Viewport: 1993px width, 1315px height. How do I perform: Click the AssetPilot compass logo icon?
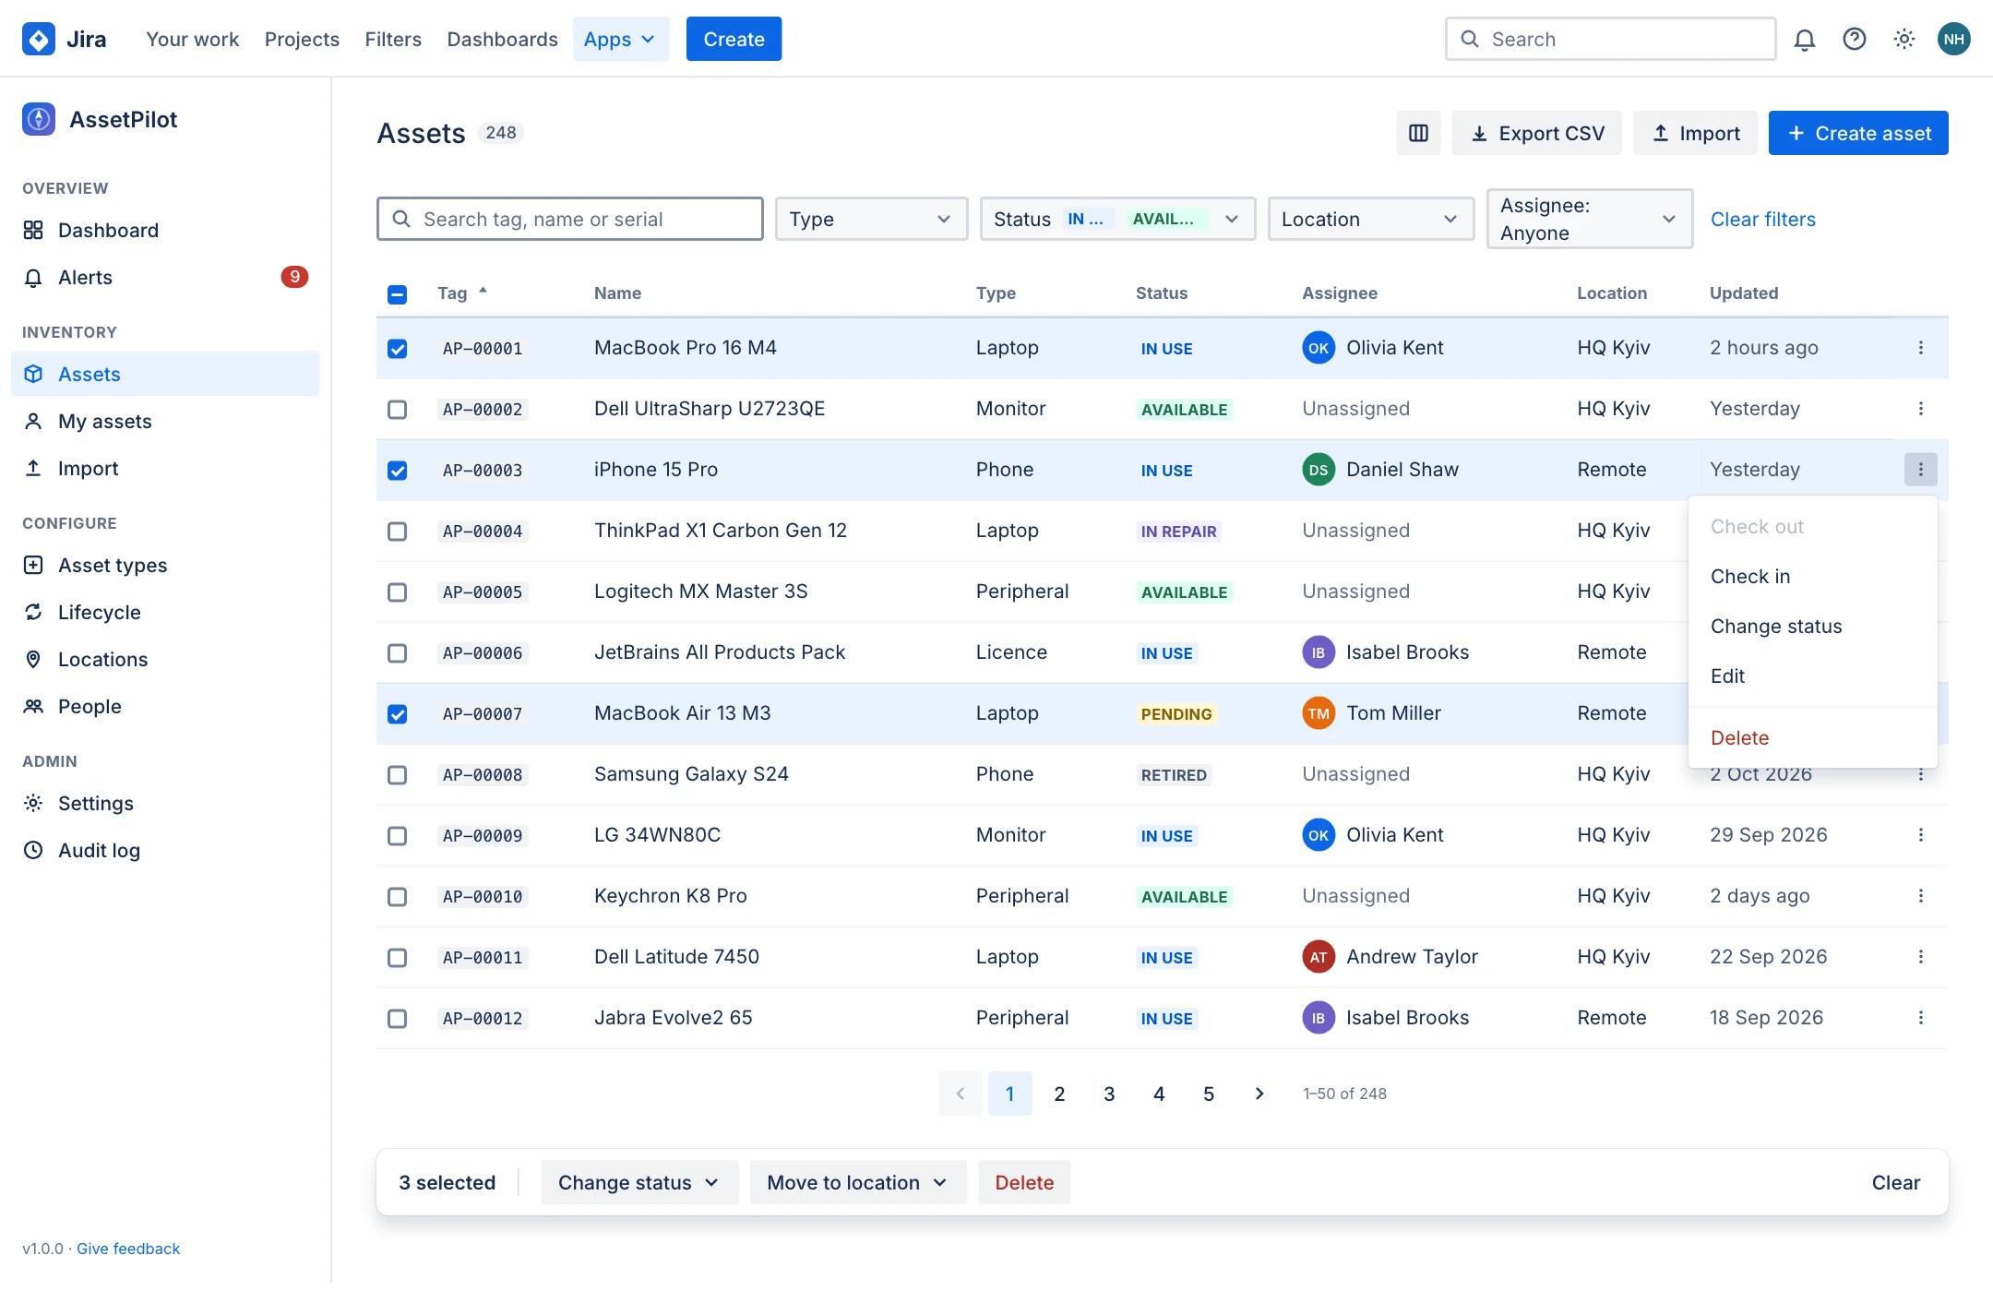39,119
